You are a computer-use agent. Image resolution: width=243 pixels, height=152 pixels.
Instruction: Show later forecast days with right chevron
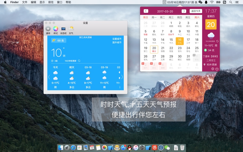click(122, 77)
